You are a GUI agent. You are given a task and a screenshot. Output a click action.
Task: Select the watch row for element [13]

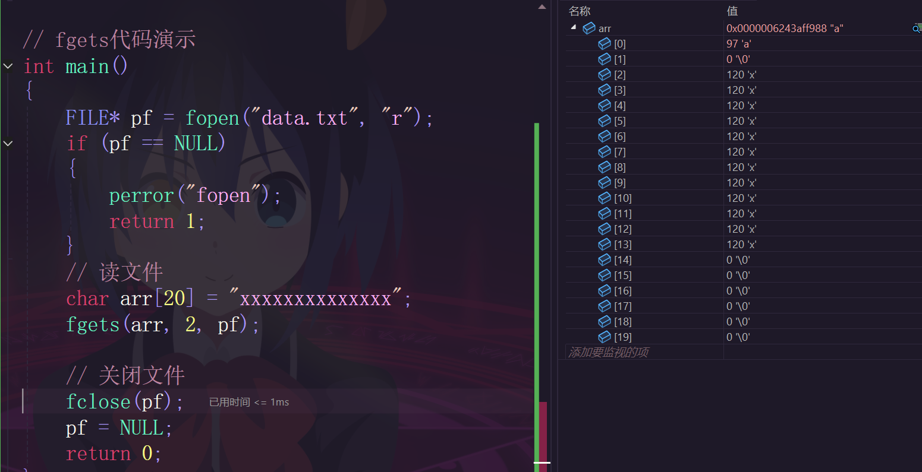pos(744,244)
